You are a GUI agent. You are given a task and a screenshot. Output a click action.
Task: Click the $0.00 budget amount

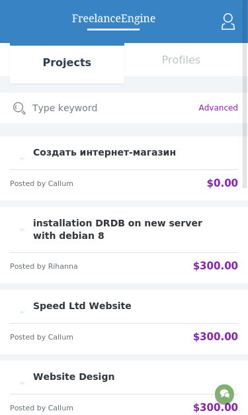pyautogui.click(x=222, y=183)
